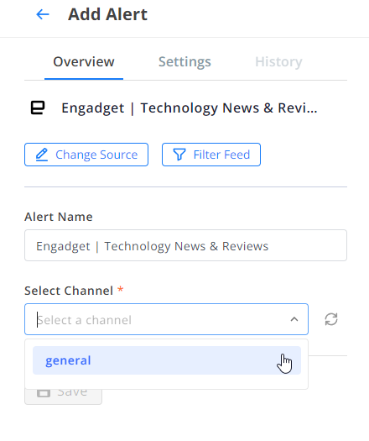Open the History tab
This screenshot has height=441, width=369.
(278, 62)
